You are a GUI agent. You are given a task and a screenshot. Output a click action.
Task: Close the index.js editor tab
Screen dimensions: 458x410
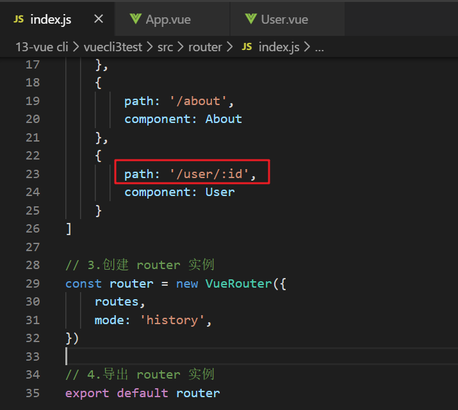98,19
